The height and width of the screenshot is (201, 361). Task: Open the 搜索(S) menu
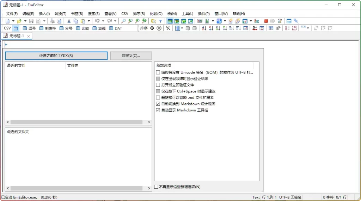click(x=94, y=14)
